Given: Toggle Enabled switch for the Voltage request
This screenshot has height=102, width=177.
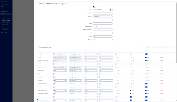Looking at the screenshot, I should point(146,54).
